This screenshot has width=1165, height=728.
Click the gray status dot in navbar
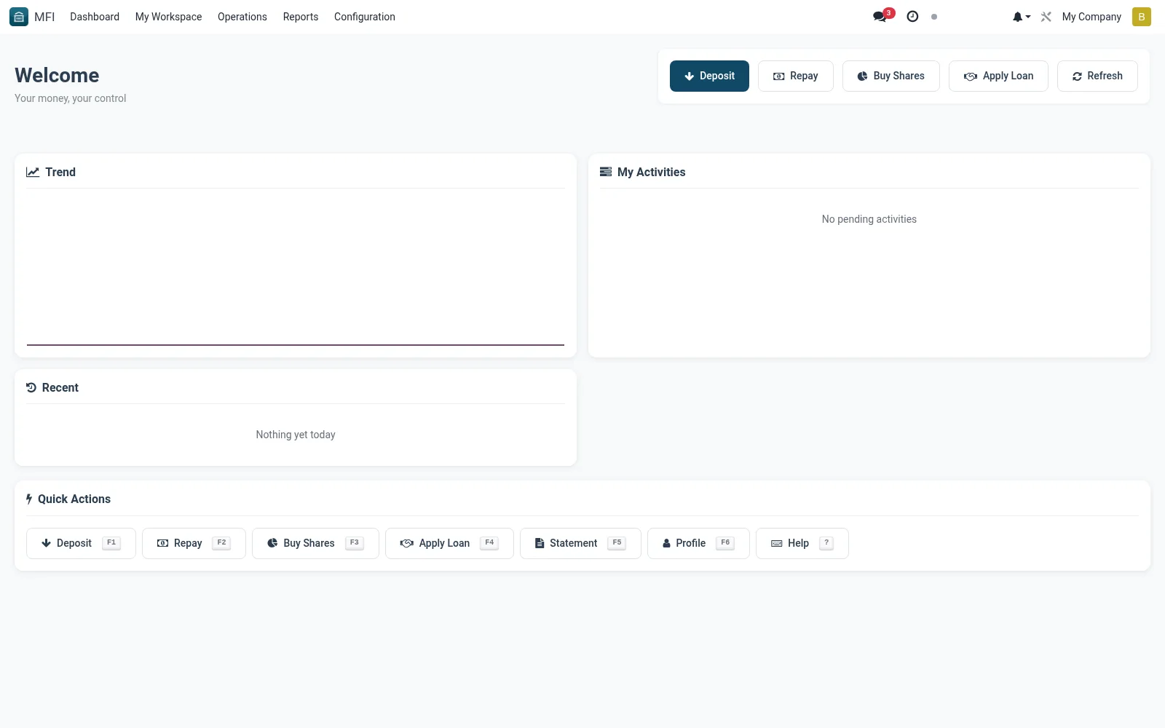point(934,17)
